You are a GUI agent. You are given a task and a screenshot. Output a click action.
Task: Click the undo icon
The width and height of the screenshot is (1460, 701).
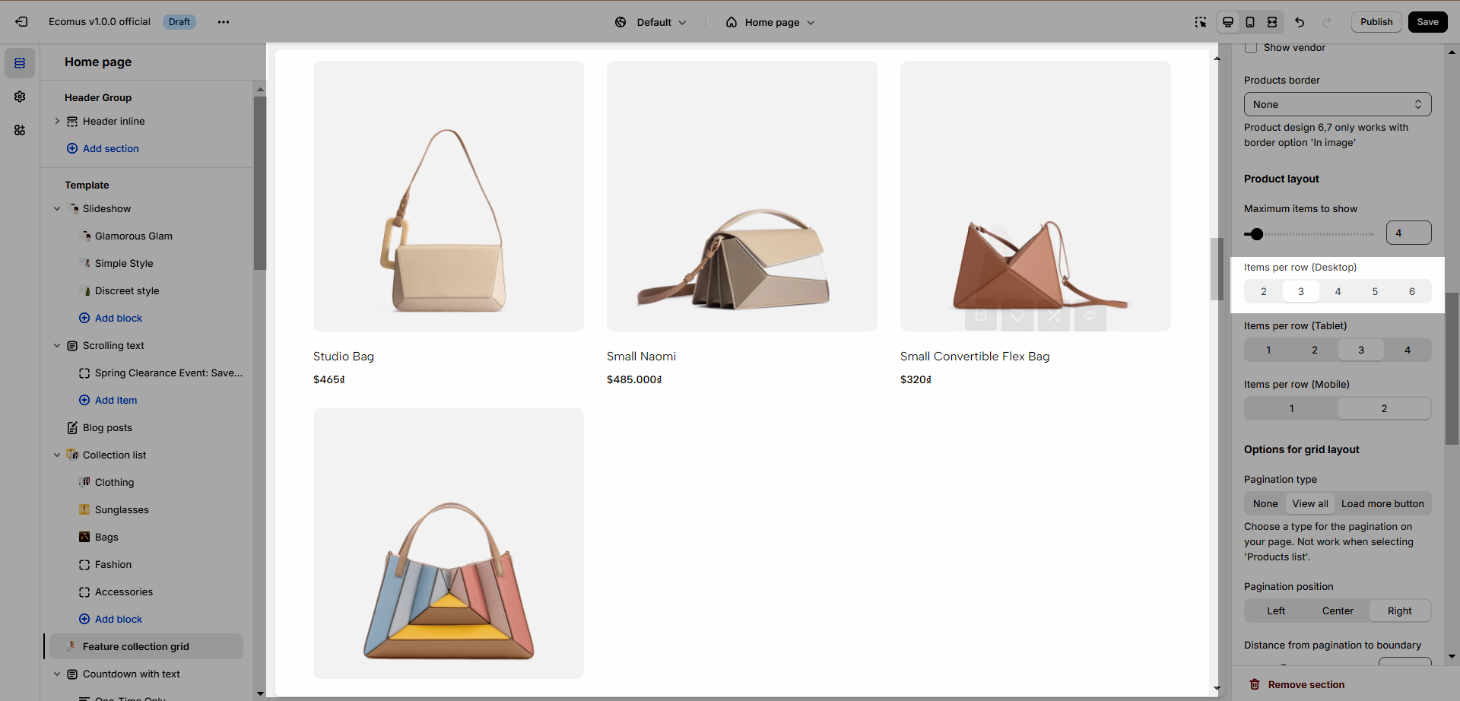pos(1300,22)
